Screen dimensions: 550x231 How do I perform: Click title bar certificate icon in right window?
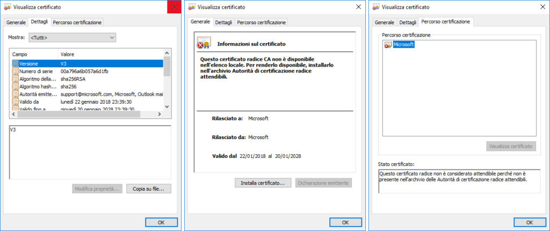pyautogui.click(x=375, y=7)
